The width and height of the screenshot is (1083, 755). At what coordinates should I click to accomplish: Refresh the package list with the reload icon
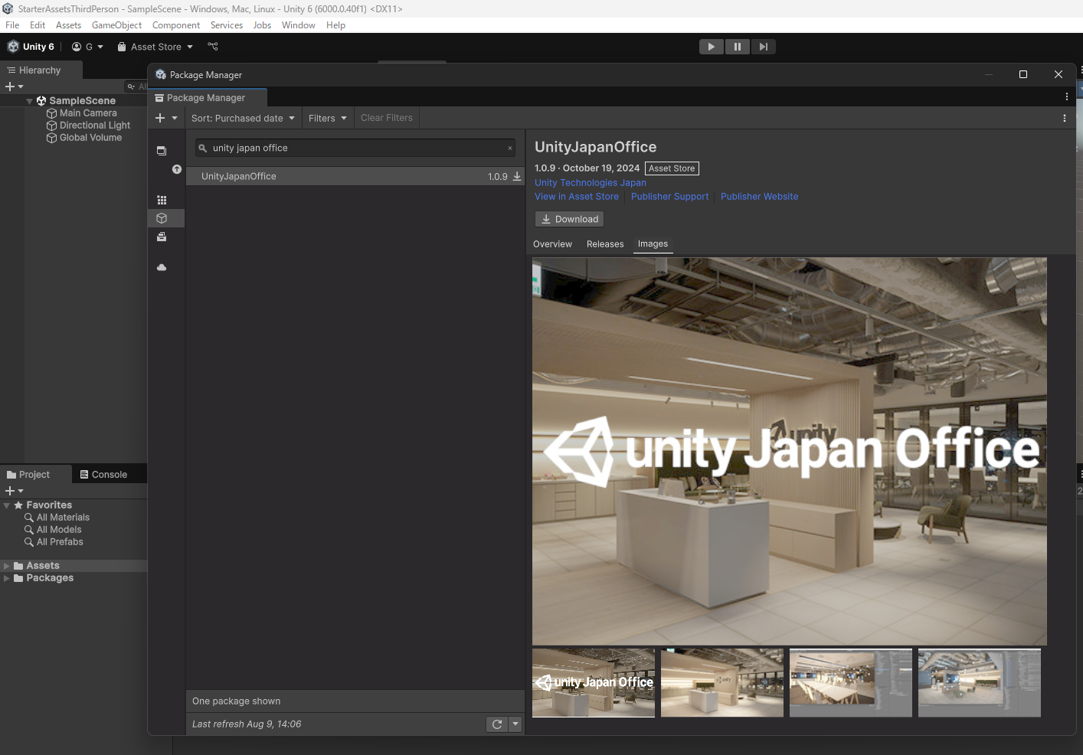coord(497,724)
